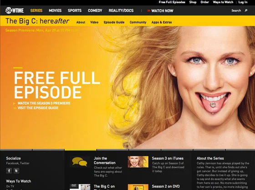This screenshot has width=255, height=190.
Task: Click Watch Now in the navigation
Action: [x=160, y=11]
